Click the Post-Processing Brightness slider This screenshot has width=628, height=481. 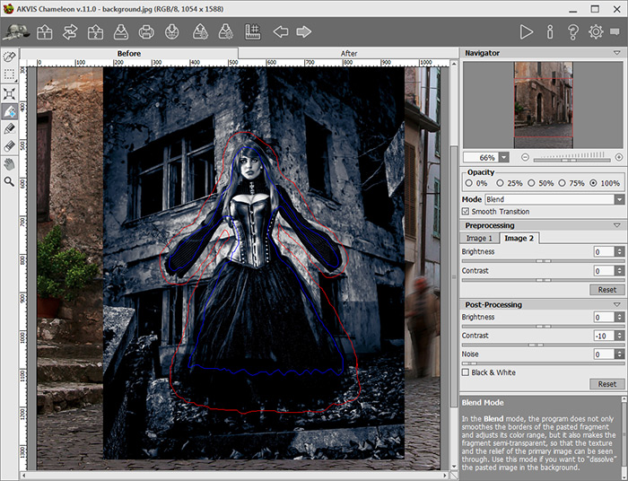pyautogui.click(x=543, y=327)
